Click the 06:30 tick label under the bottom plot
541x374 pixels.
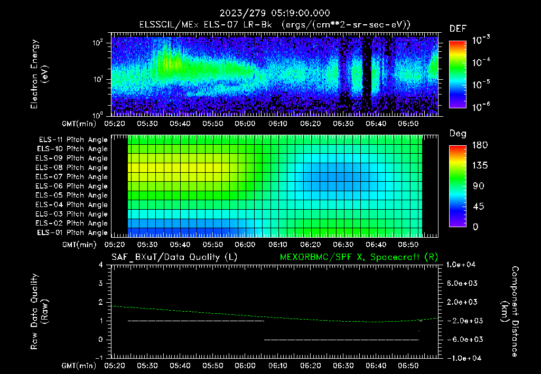pos(343,366)
